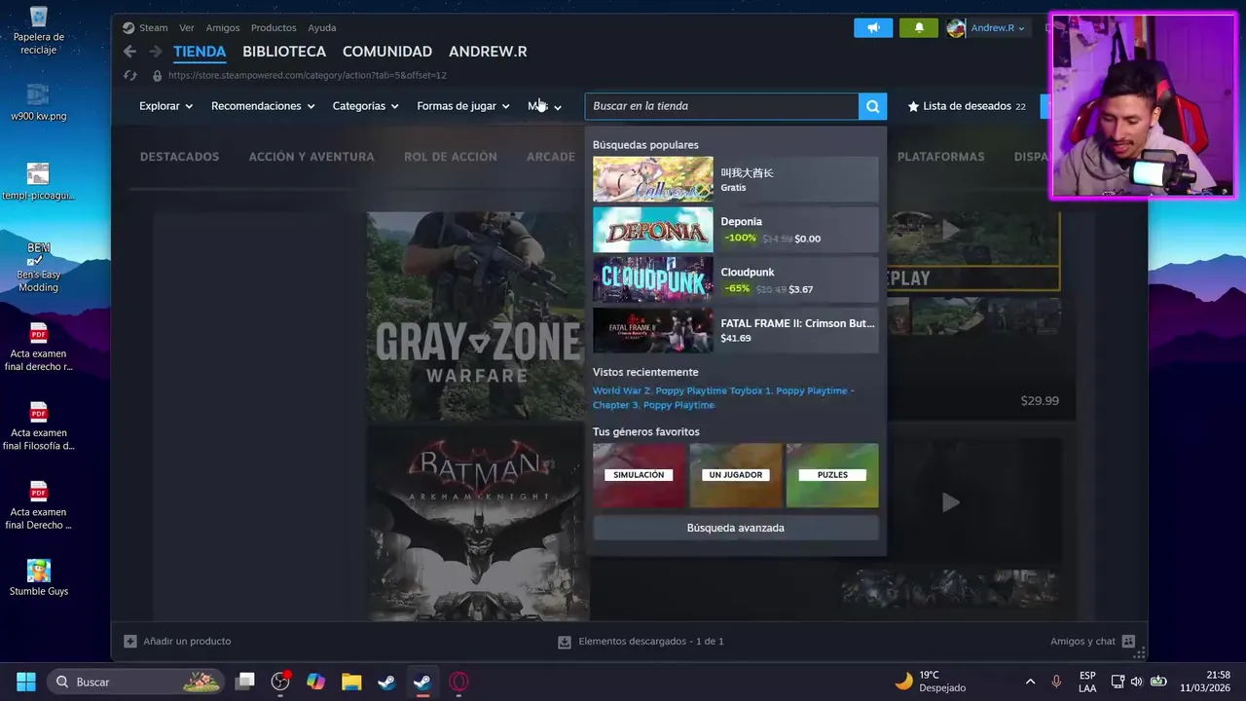This screenshot has width=1246, height=701.
Task: Switch to the COMUNIDAD tab
Action: [x=387, y=52]
